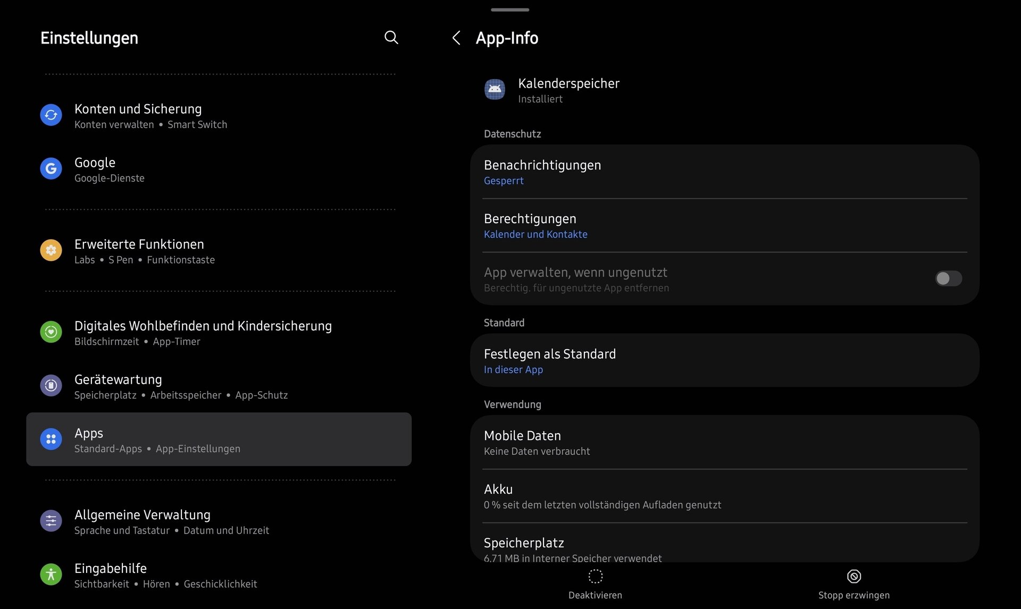Tap the Allgemeine Verwaltung sliders icon
Screen dimensions: 1021x609
click(51, 521)
